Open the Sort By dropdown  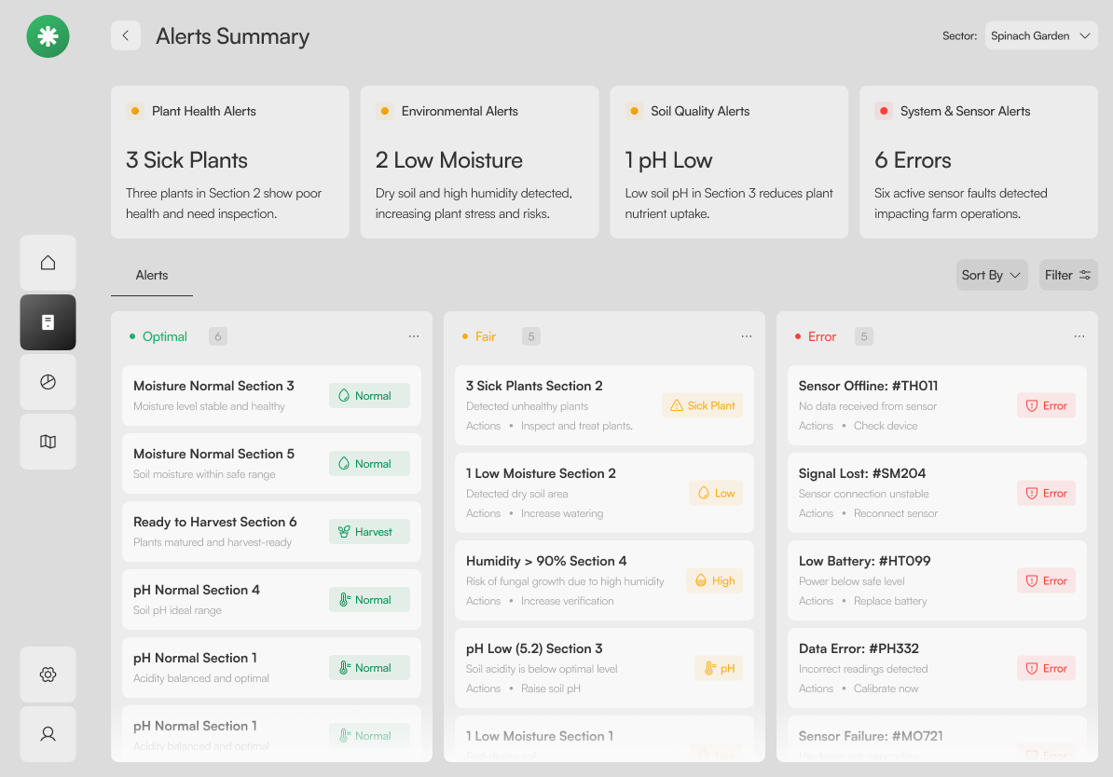click(x=992, y=276)
